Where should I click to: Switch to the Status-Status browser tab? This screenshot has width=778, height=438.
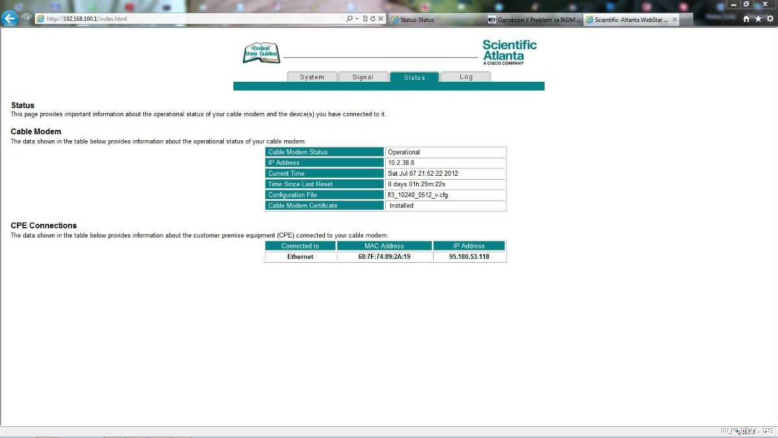437,19
